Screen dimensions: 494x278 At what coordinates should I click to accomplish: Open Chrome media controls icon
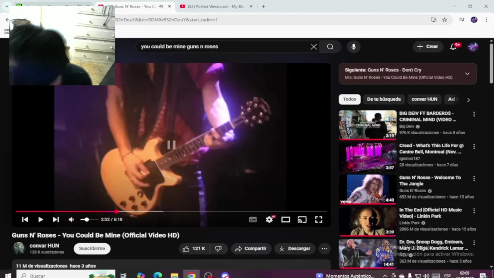[x=462, y=20]
